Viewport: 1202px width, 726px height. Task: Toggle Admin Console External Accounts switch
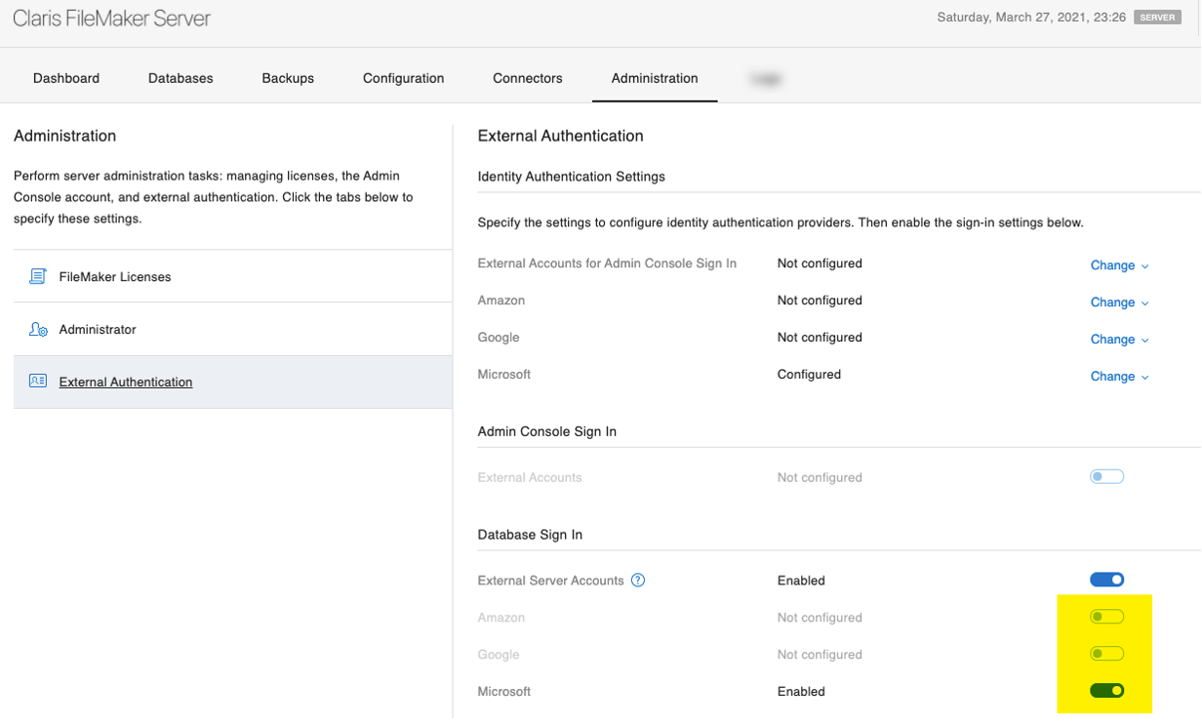point(1107,477)
